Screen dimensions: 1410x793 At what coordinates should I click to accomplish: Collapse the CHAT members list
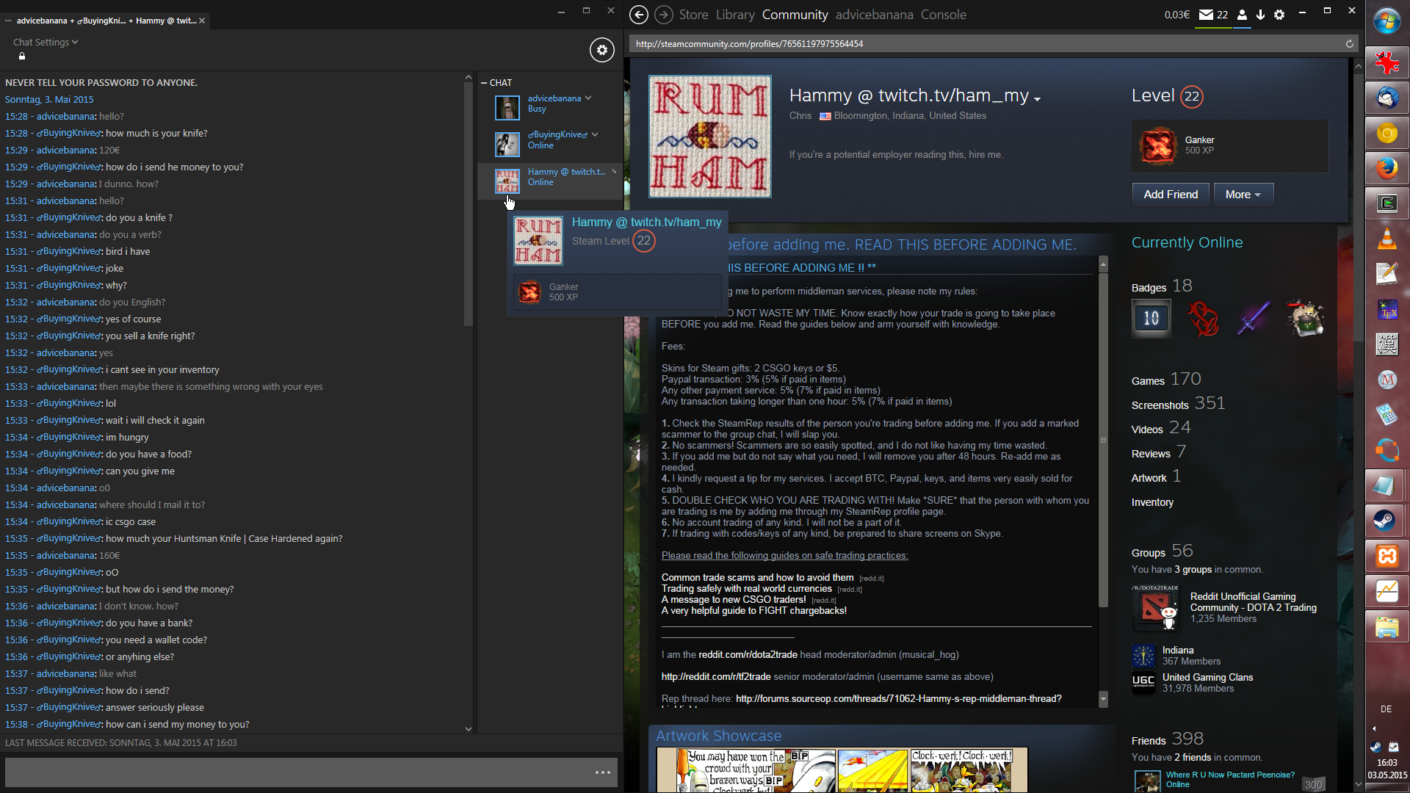[484, 83]
